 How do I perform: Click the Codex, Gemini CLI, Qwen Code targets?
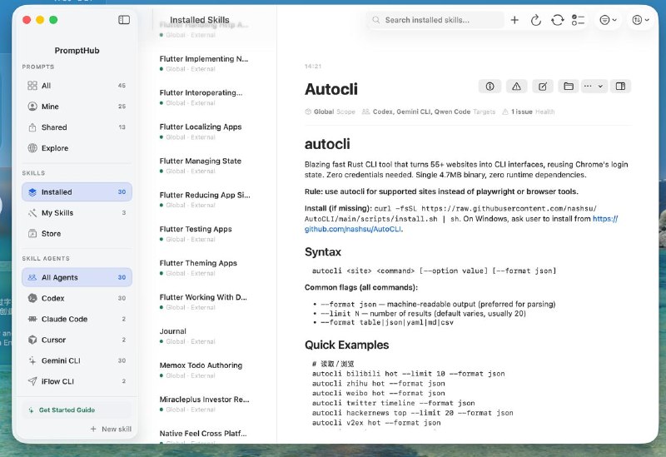(x=428, y=112)
